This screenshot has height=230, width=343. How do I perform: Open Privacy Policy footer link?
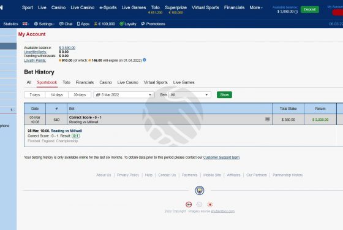pos(128,175)
